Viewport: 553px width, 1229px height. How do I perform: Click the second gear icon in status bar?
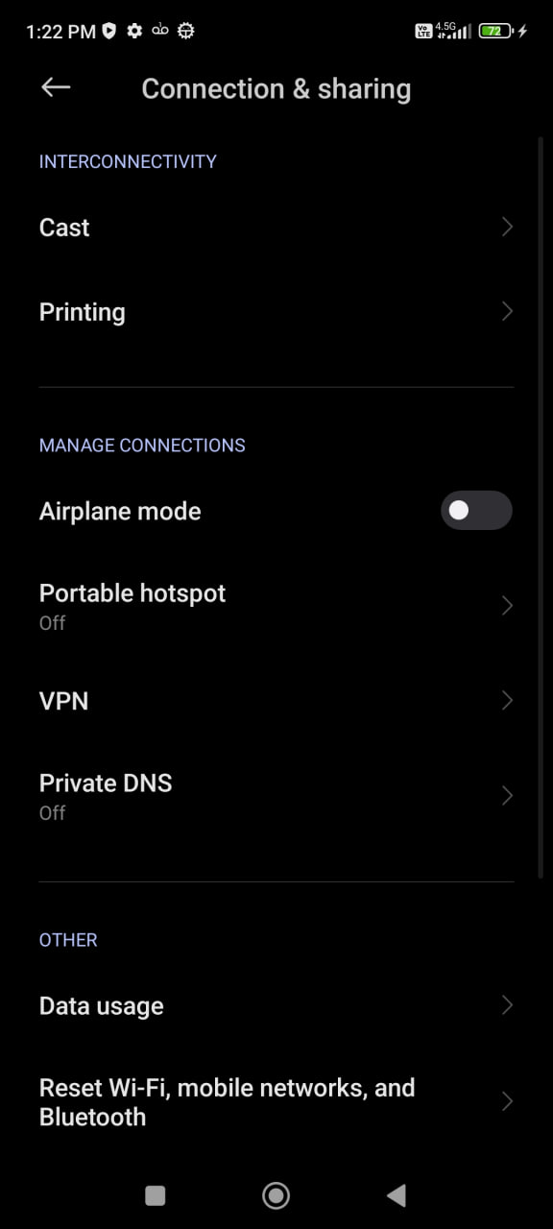[x=185, y=31]
